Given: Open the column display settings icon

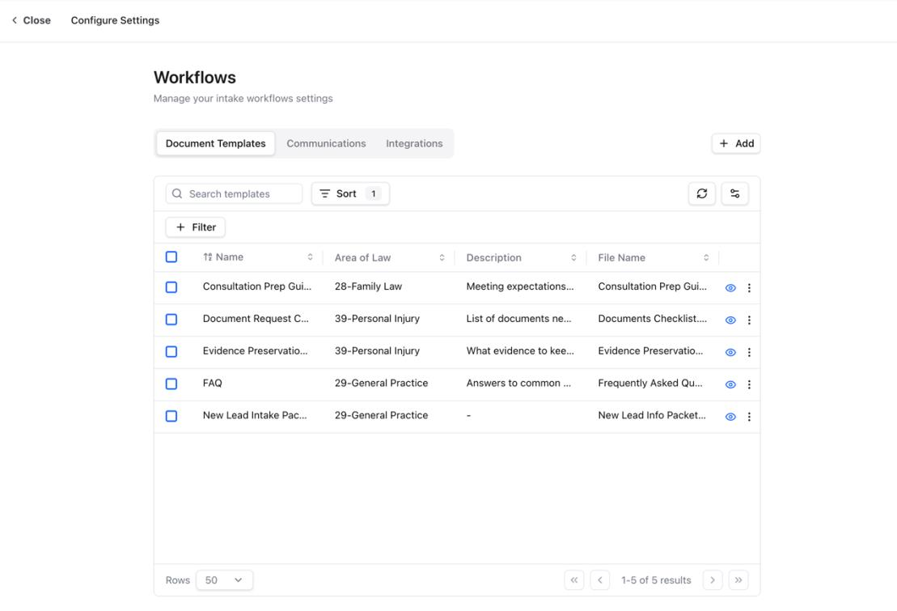Looking at the screenshot, I should pyautogui.click(x=735, y=193).
